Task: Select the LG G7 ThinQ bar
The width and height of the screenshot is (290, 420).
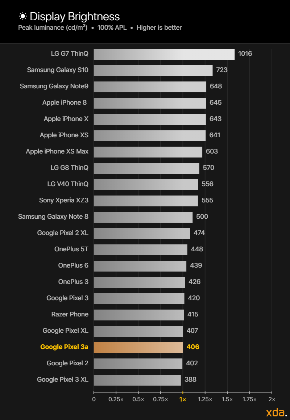Action: coord(164,54)
